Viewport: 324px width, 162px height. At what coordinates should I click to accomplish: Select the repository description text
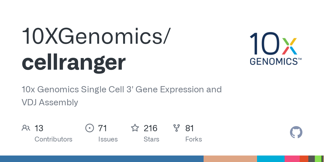coord(122,96)
